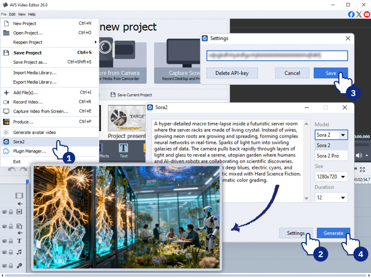The width and height of the screenshot is (371, 278).
Task: Lock the music track
Action: click(11, 252)
